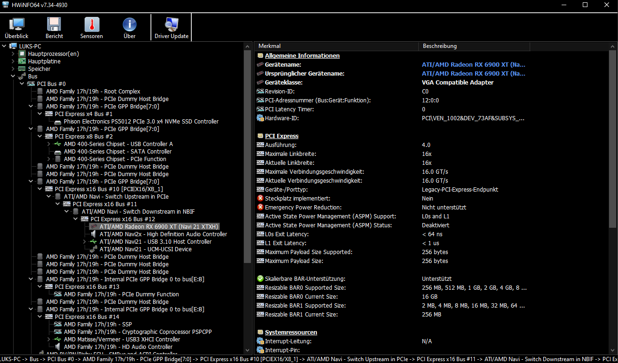618x363 pixels.
Task: Select PCI Express x16 Bus #13
Action: [87, 287]
